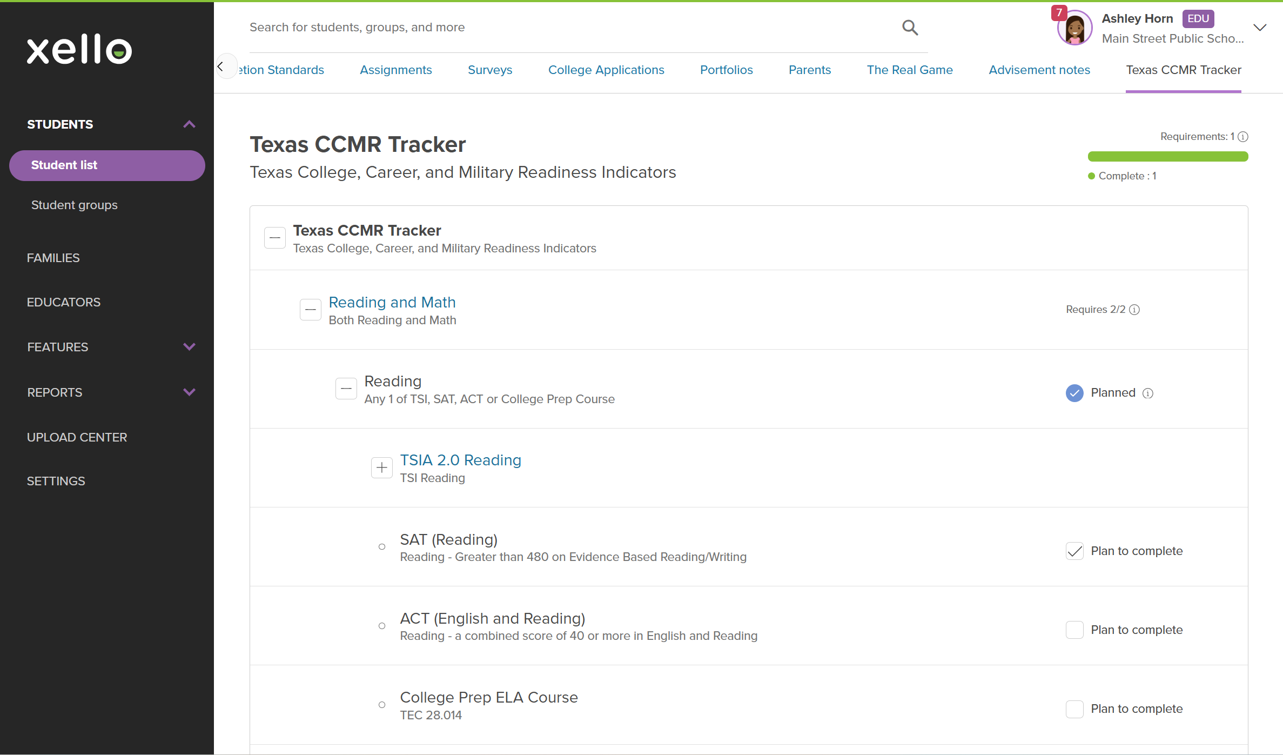Click the search magnifier icon

(x=910, y=28)
